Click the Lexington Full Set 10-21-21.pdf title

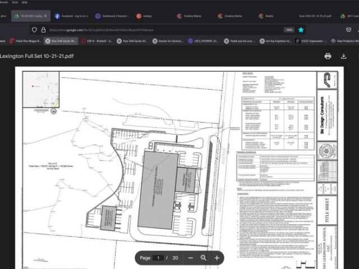pos(36,56)
